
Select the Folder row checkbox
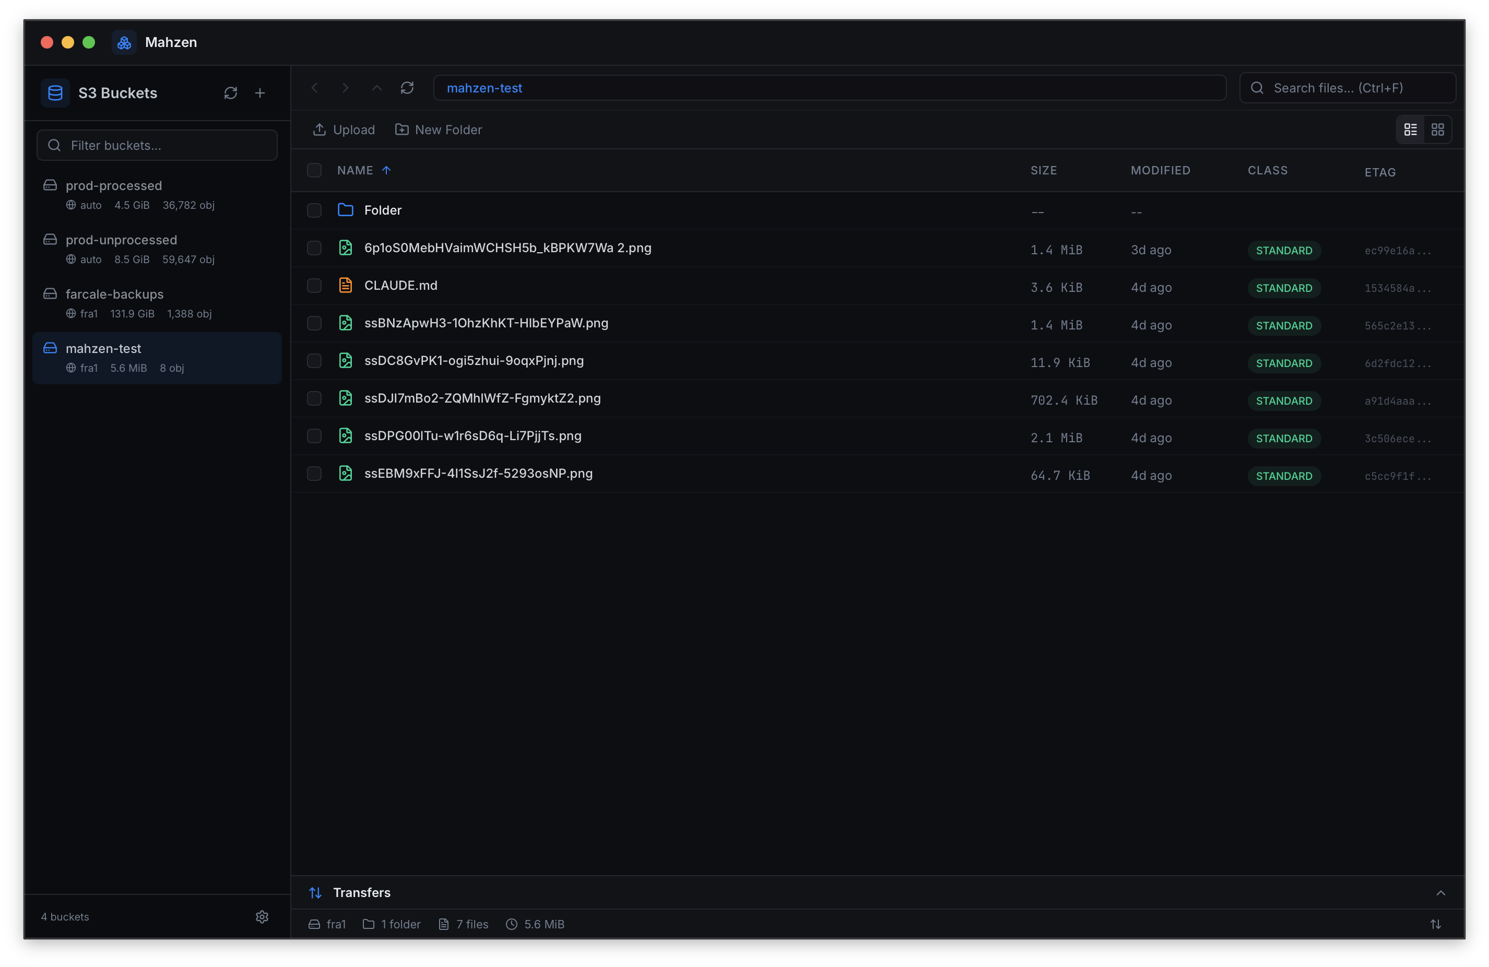coord(314,210)
